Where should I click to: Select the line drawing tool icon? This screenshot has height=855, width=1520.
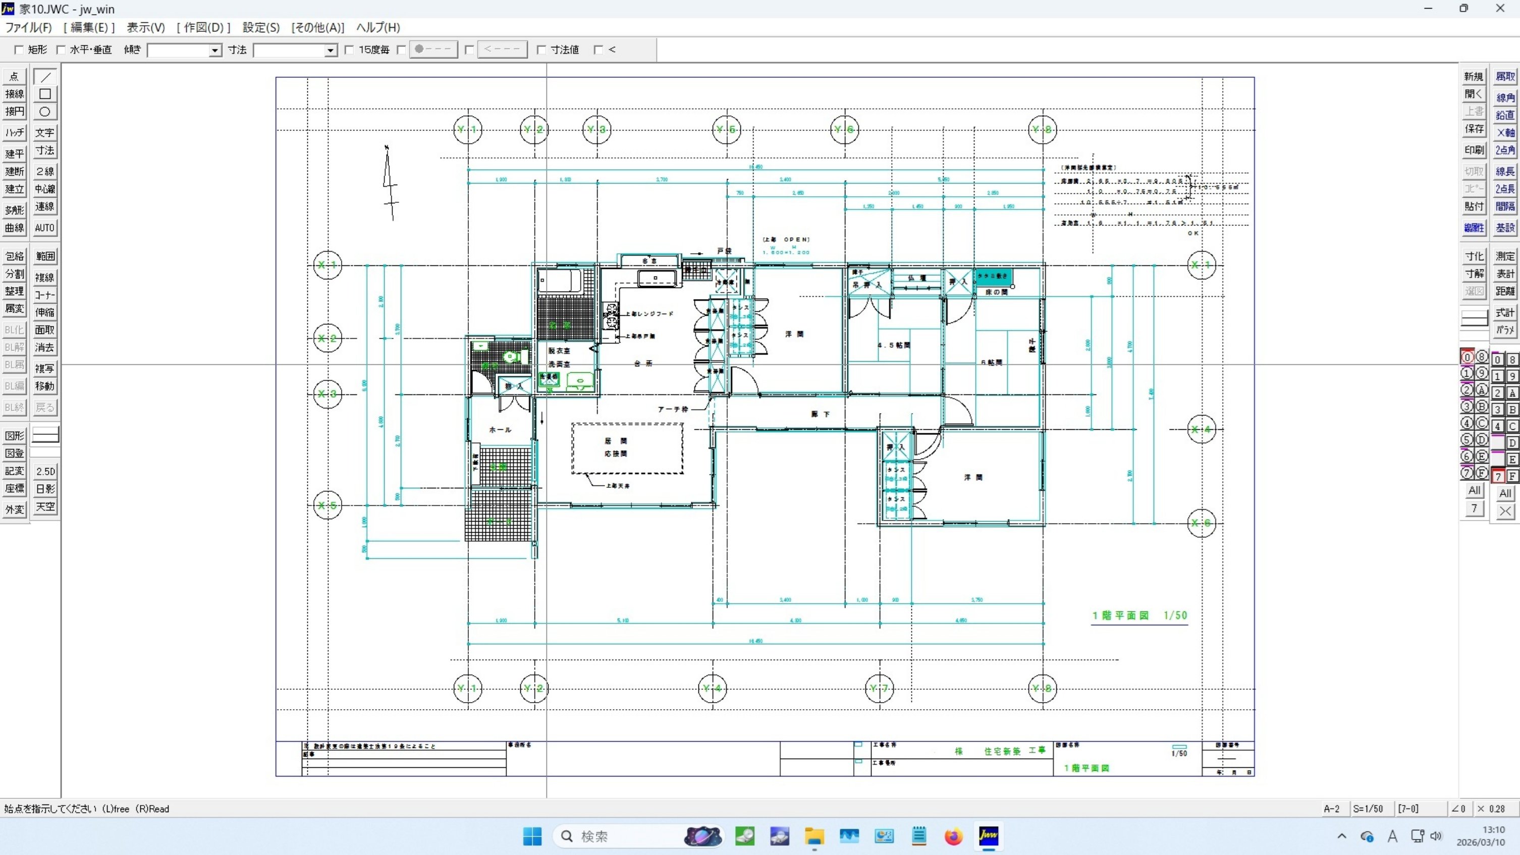click(x=45, y=77)
